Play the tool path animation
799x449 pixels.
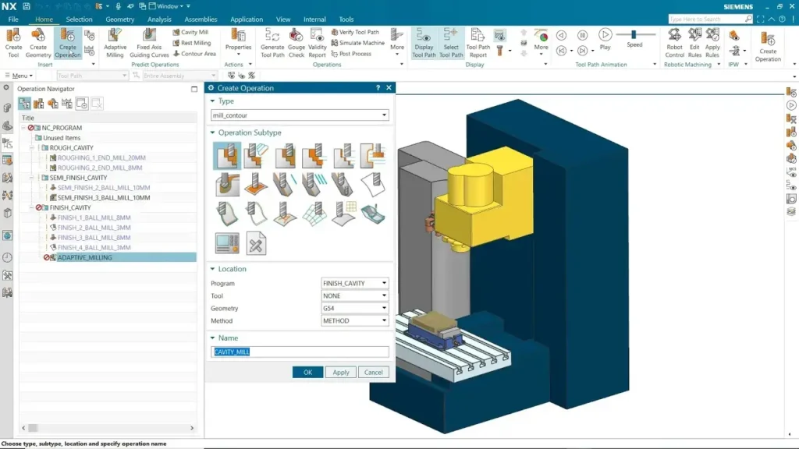coord(605,39)
